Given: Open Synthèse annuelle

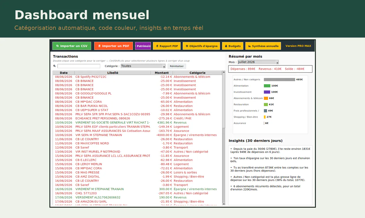Looking at the screenshot, I should tap(263, 46).
